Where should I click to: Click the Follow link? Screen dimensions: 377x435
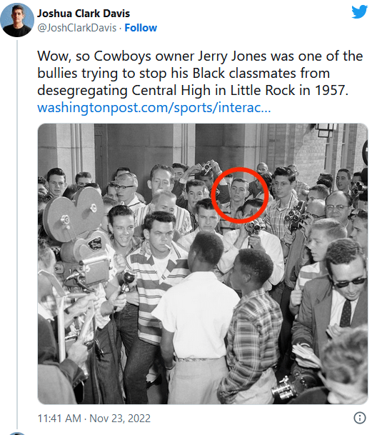pos(141,28)
